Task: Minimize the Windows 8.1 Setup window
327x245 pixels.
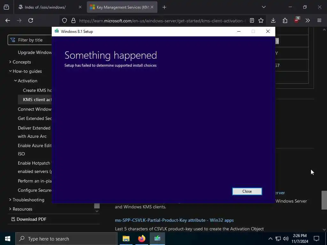Action: click(239, 32)
